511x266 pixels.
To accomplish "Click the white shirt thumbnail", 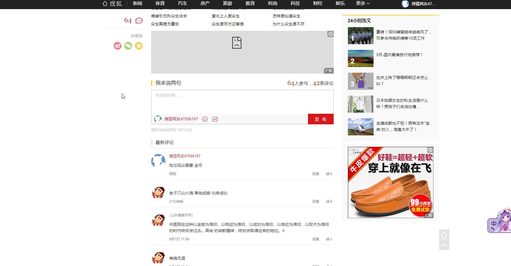I will pos(360,104).
